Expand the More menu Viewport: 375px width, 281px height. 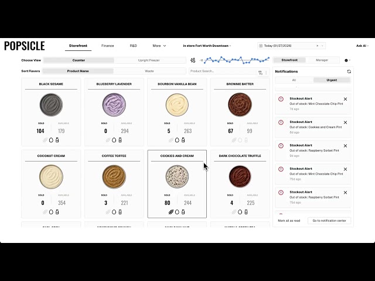coord(159,46)
